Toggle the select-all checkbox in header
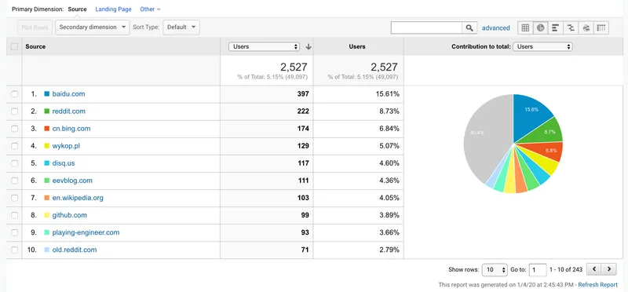 tap(14, 46)
